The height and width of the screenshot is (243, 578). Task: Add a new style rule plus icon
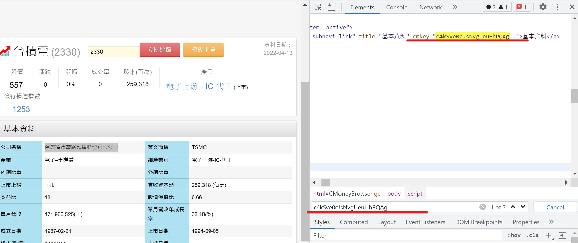[549, 235]
